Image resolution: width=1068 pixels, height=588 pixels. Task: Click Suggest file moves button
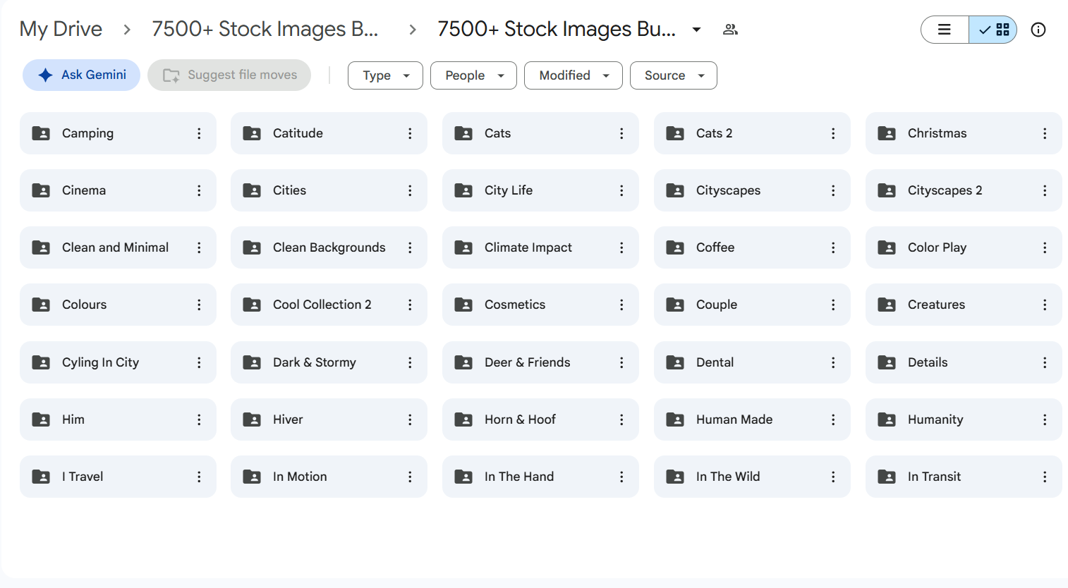(x=229, y=75)
